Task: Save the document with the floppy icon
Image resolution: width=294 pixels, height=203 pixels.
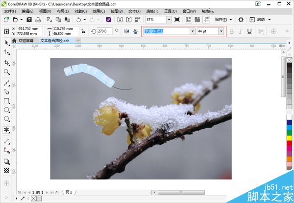Action: point(29,20)
